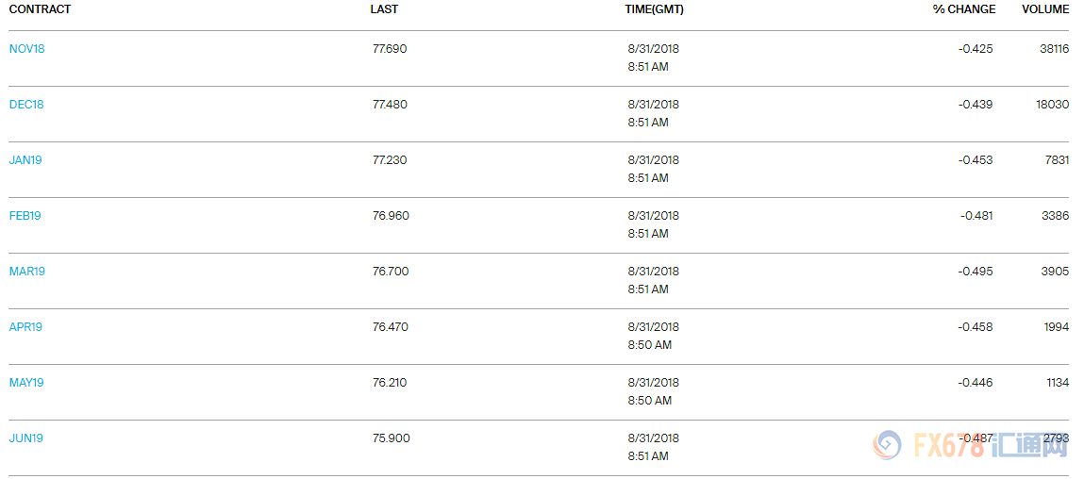
Task: Open the NOV18 contract link
Action: [27, 49]
